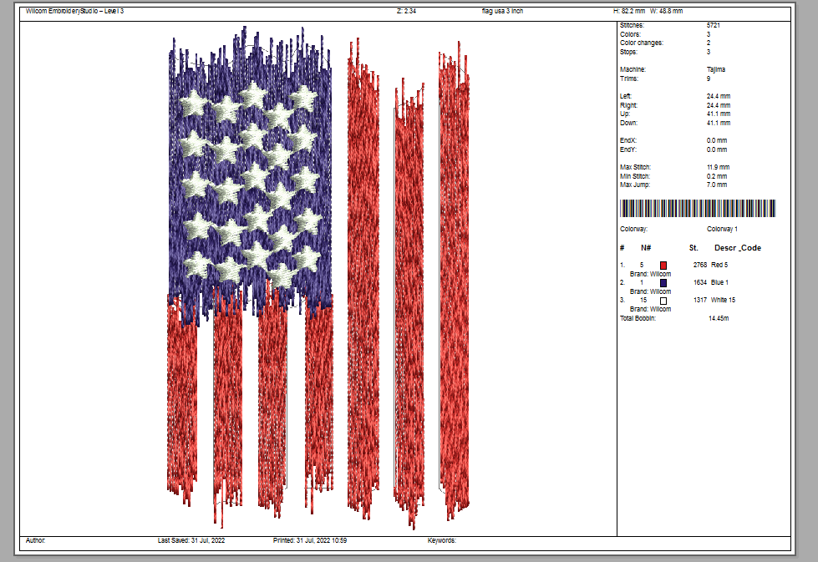Click the machine value "Tajima"
Viewport: 818px width, 562px height.
coord(716,69)
